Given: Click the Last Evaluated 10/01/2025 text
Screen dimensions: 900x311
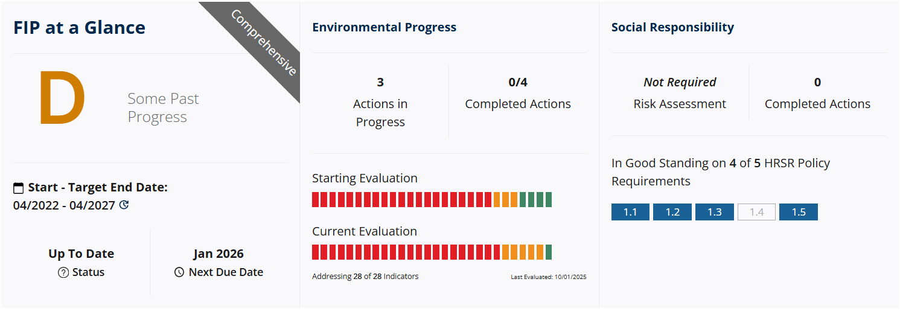Looking at the screenshot, I should click(548, 277).
